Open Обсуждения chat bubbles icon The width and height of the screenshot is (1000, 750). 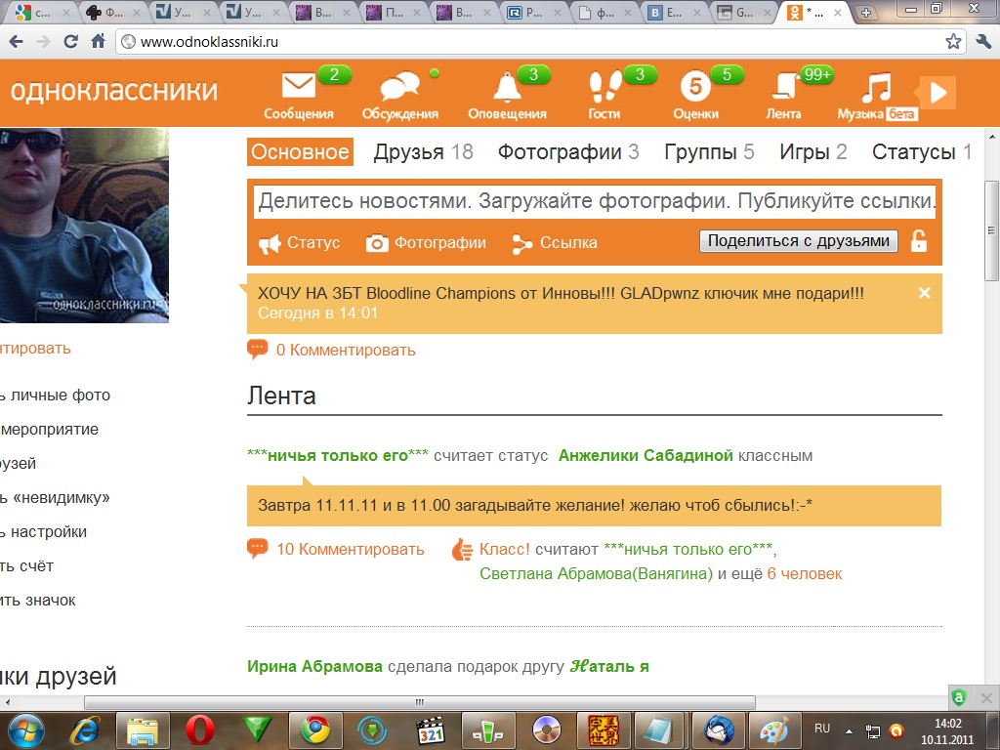point(399,89)
